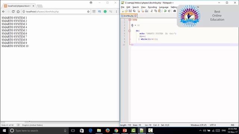Click 'English (United States)' in status bar
The width and height of the screenshot is (239, 134).
tap(32, 125)
